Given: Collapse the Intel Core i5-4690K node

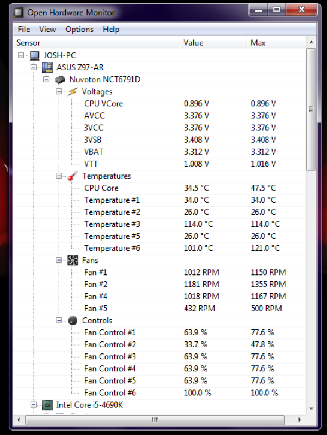Looking at the screenshot, I should [33, 405].
